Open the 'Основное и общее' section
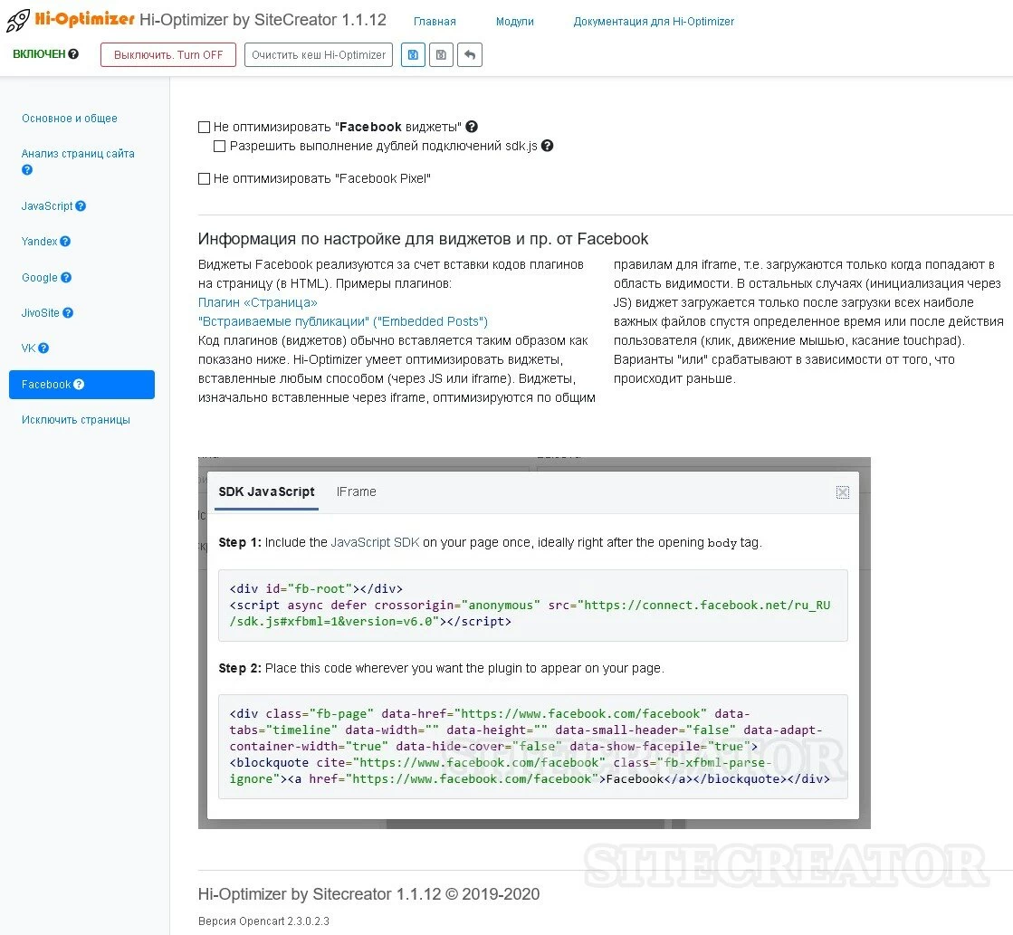Viewport: 1013px width, 935px height. [x=70, y=119]
